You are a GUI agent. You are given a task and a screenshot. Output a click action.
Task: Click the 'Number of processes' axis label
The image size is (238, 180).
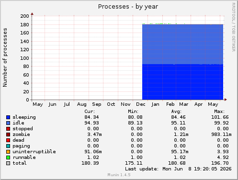(x=5, y=57)
